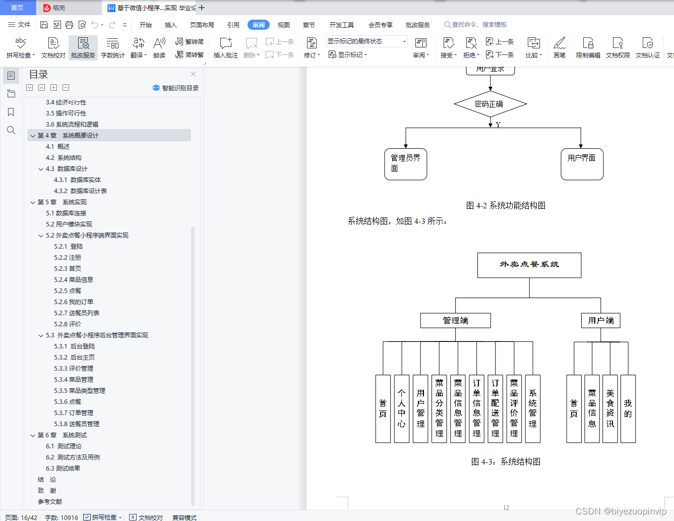The width and height of the screenshot is (674, 521).
Task: Open the spell check tool
Action: [21, 48]
